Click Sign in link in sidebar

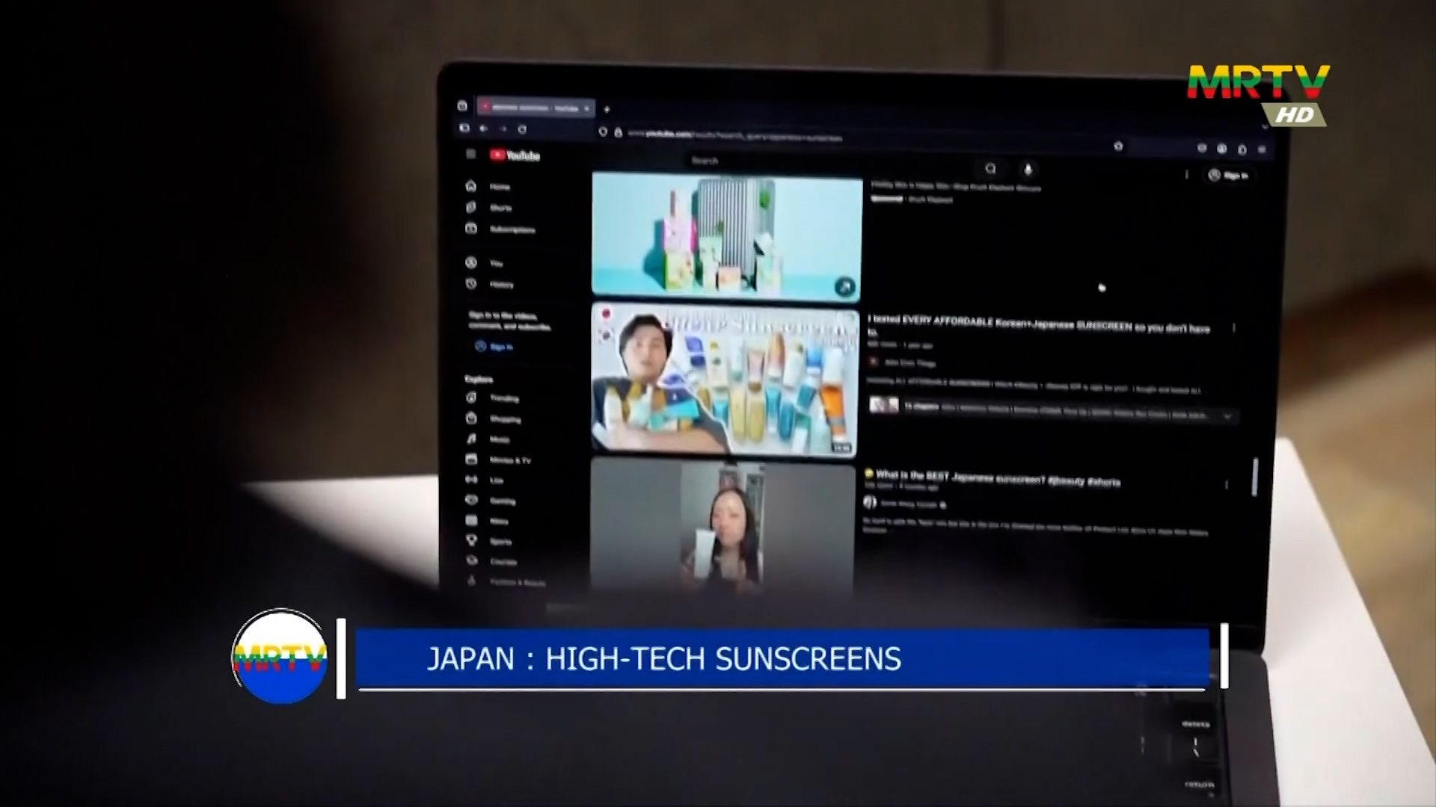coord(494,347)
